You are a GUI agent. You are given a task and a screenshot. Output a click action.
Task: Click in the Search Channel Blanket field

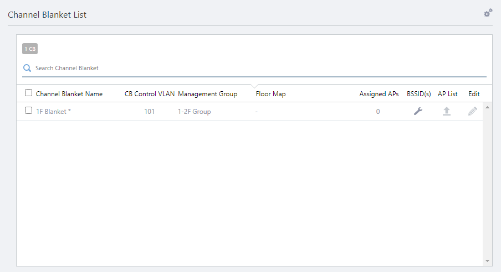tap(255, 68)
